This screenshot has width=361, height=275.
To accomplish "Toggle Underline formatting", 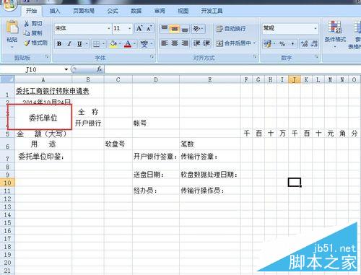I will click(79, 44).
